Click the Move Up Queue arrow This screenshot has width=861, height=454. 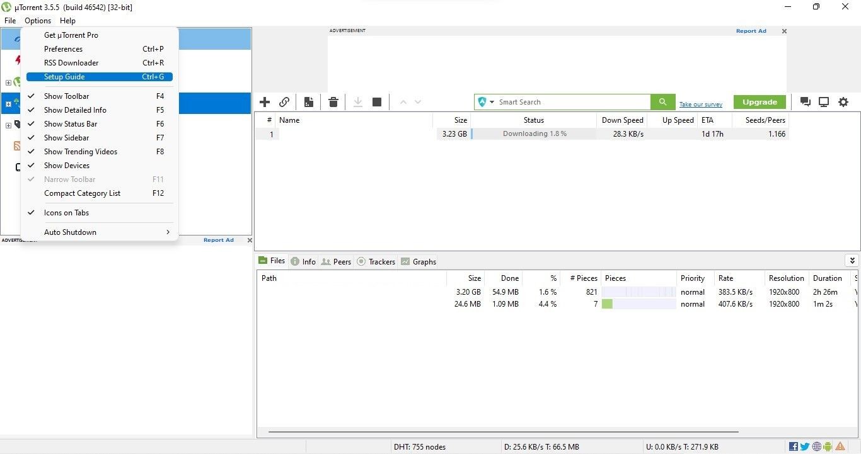pos(403,102)
